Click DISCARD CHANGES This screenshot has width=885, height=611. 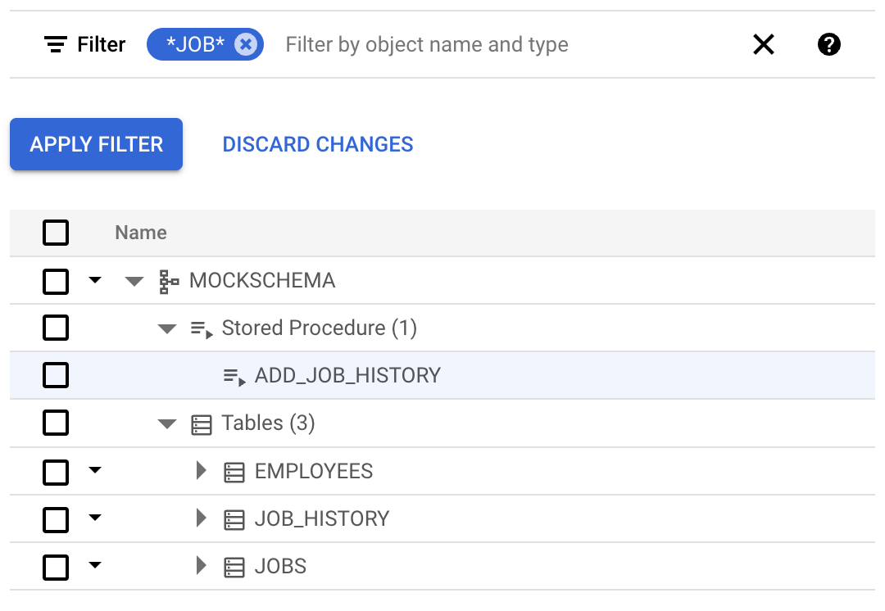pyautogui.click(x=318, y=144)
